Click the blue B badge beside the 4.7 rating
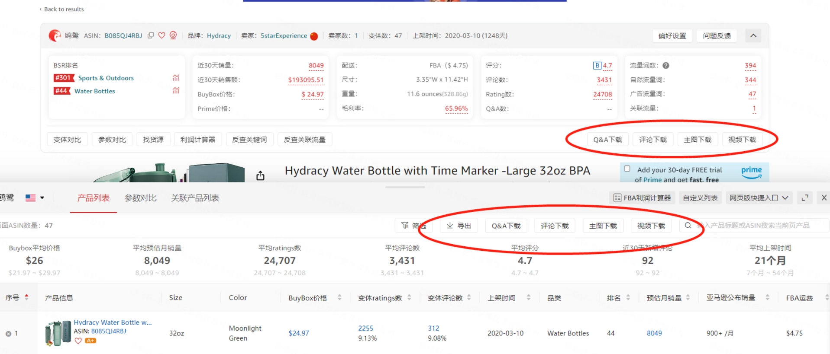The height and width of the screenshot is (354, 830). point(597,66)
